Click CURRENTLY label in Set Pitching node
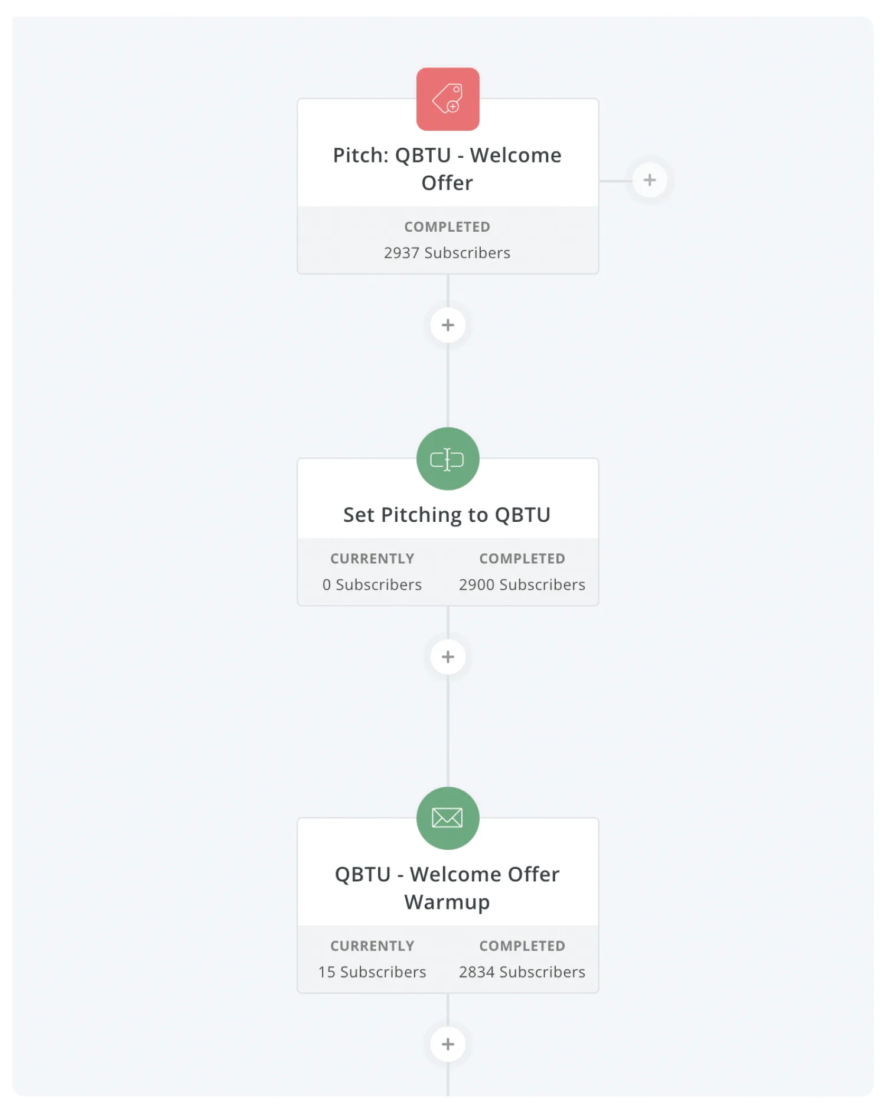The image size is (886, 1107). 372,559
